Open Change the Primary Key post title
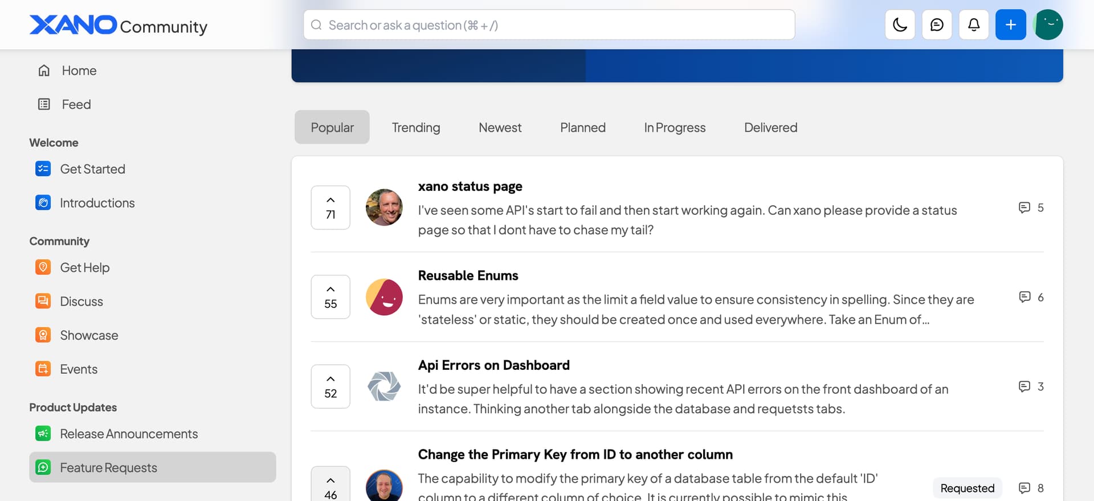 tap(575, 454)
